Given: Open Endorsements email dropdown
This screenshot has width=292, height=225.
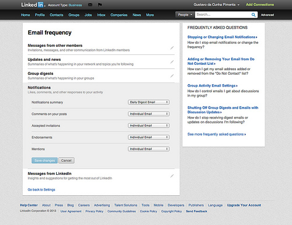Looking at the screenshot, I should click(x=148, y=137).
